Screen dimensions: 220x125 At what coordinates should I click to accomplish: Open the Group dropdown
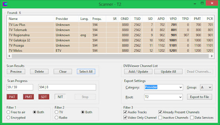tap(206, 87)
